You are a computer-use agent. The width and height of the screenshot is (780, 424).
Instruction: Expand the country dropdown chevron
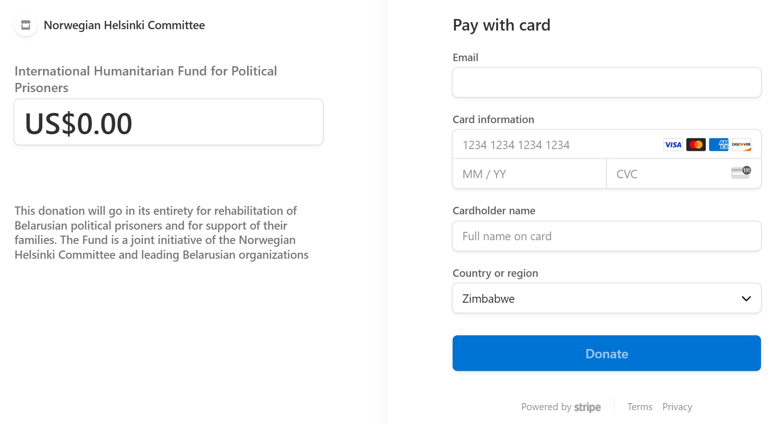[746, 299]
